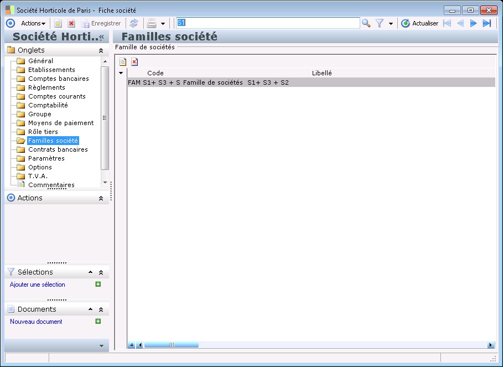Click the plus button at grid bottom
Screen dimensions: 503x367
point(132,345)
